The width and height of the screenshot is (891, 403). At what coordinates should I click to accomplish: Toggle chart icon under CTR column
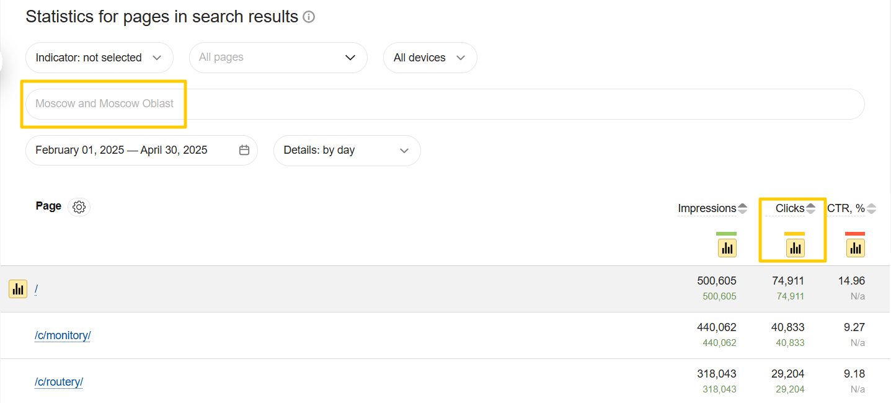[856, 249]
